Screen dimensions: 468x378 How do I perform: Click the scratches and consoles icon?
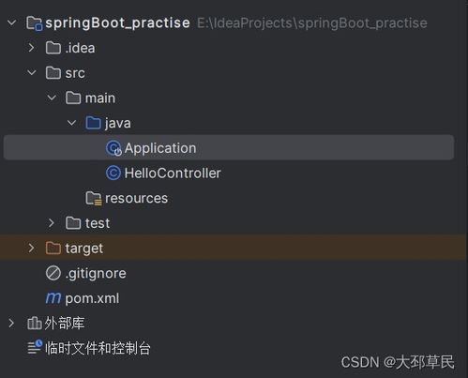coord(35,347)
